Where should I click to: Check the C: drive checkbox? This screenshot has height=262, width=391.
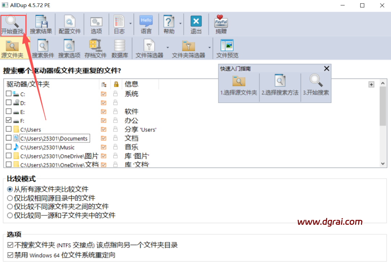(x=9, y=94)
